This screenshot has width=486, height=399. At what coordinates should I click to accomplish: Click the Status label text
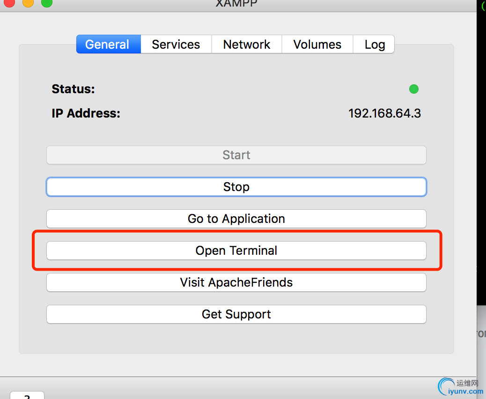73,89
